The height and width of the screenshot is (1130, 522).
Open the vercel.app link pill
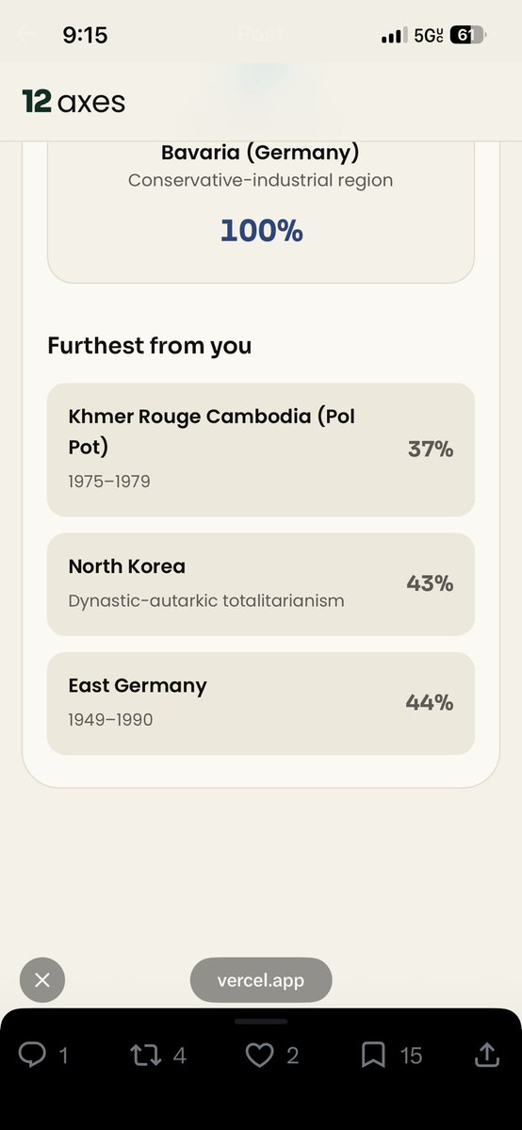(x=261, y=980)
